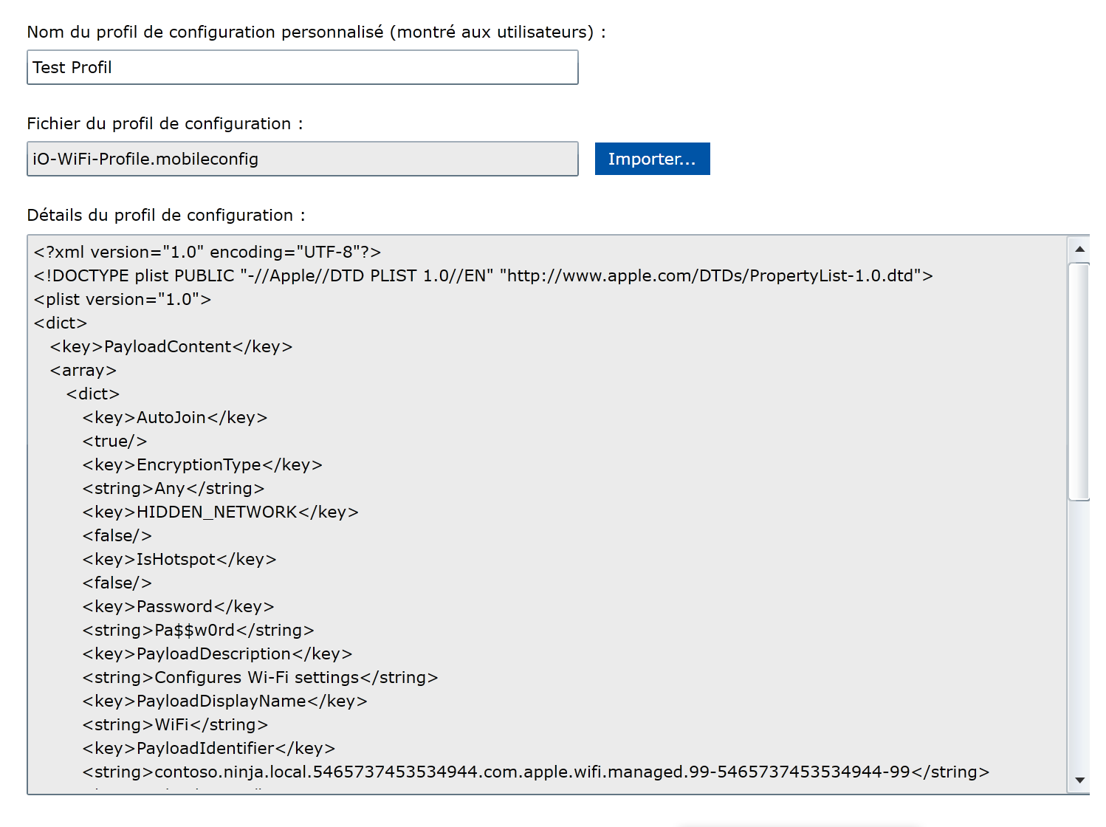1106x827 pixels.
Task: Click the 'Nom du profil de configuration personnalisé' label
Action: pyautogui.click(x=316, y=32)
